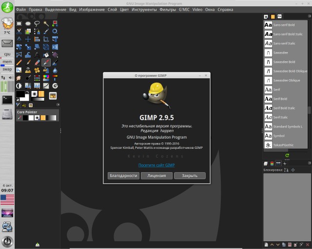Switch to the Layers tab

[x=266, y=163]
